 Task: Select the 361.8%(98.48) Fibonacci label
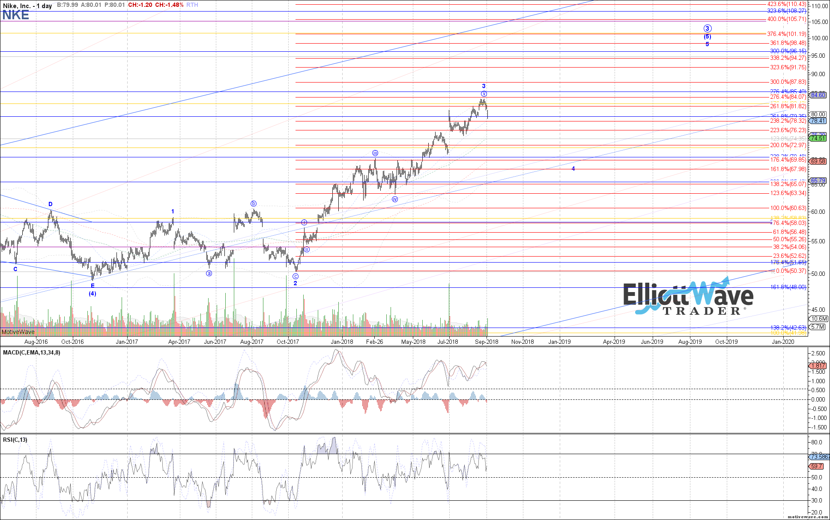tap(788, 43)
